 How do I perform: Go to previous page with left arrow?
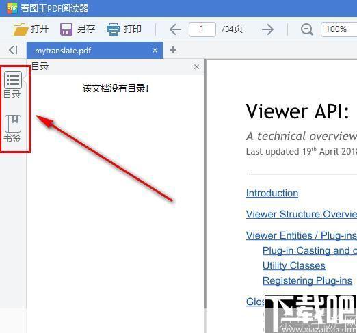(175, 29)
